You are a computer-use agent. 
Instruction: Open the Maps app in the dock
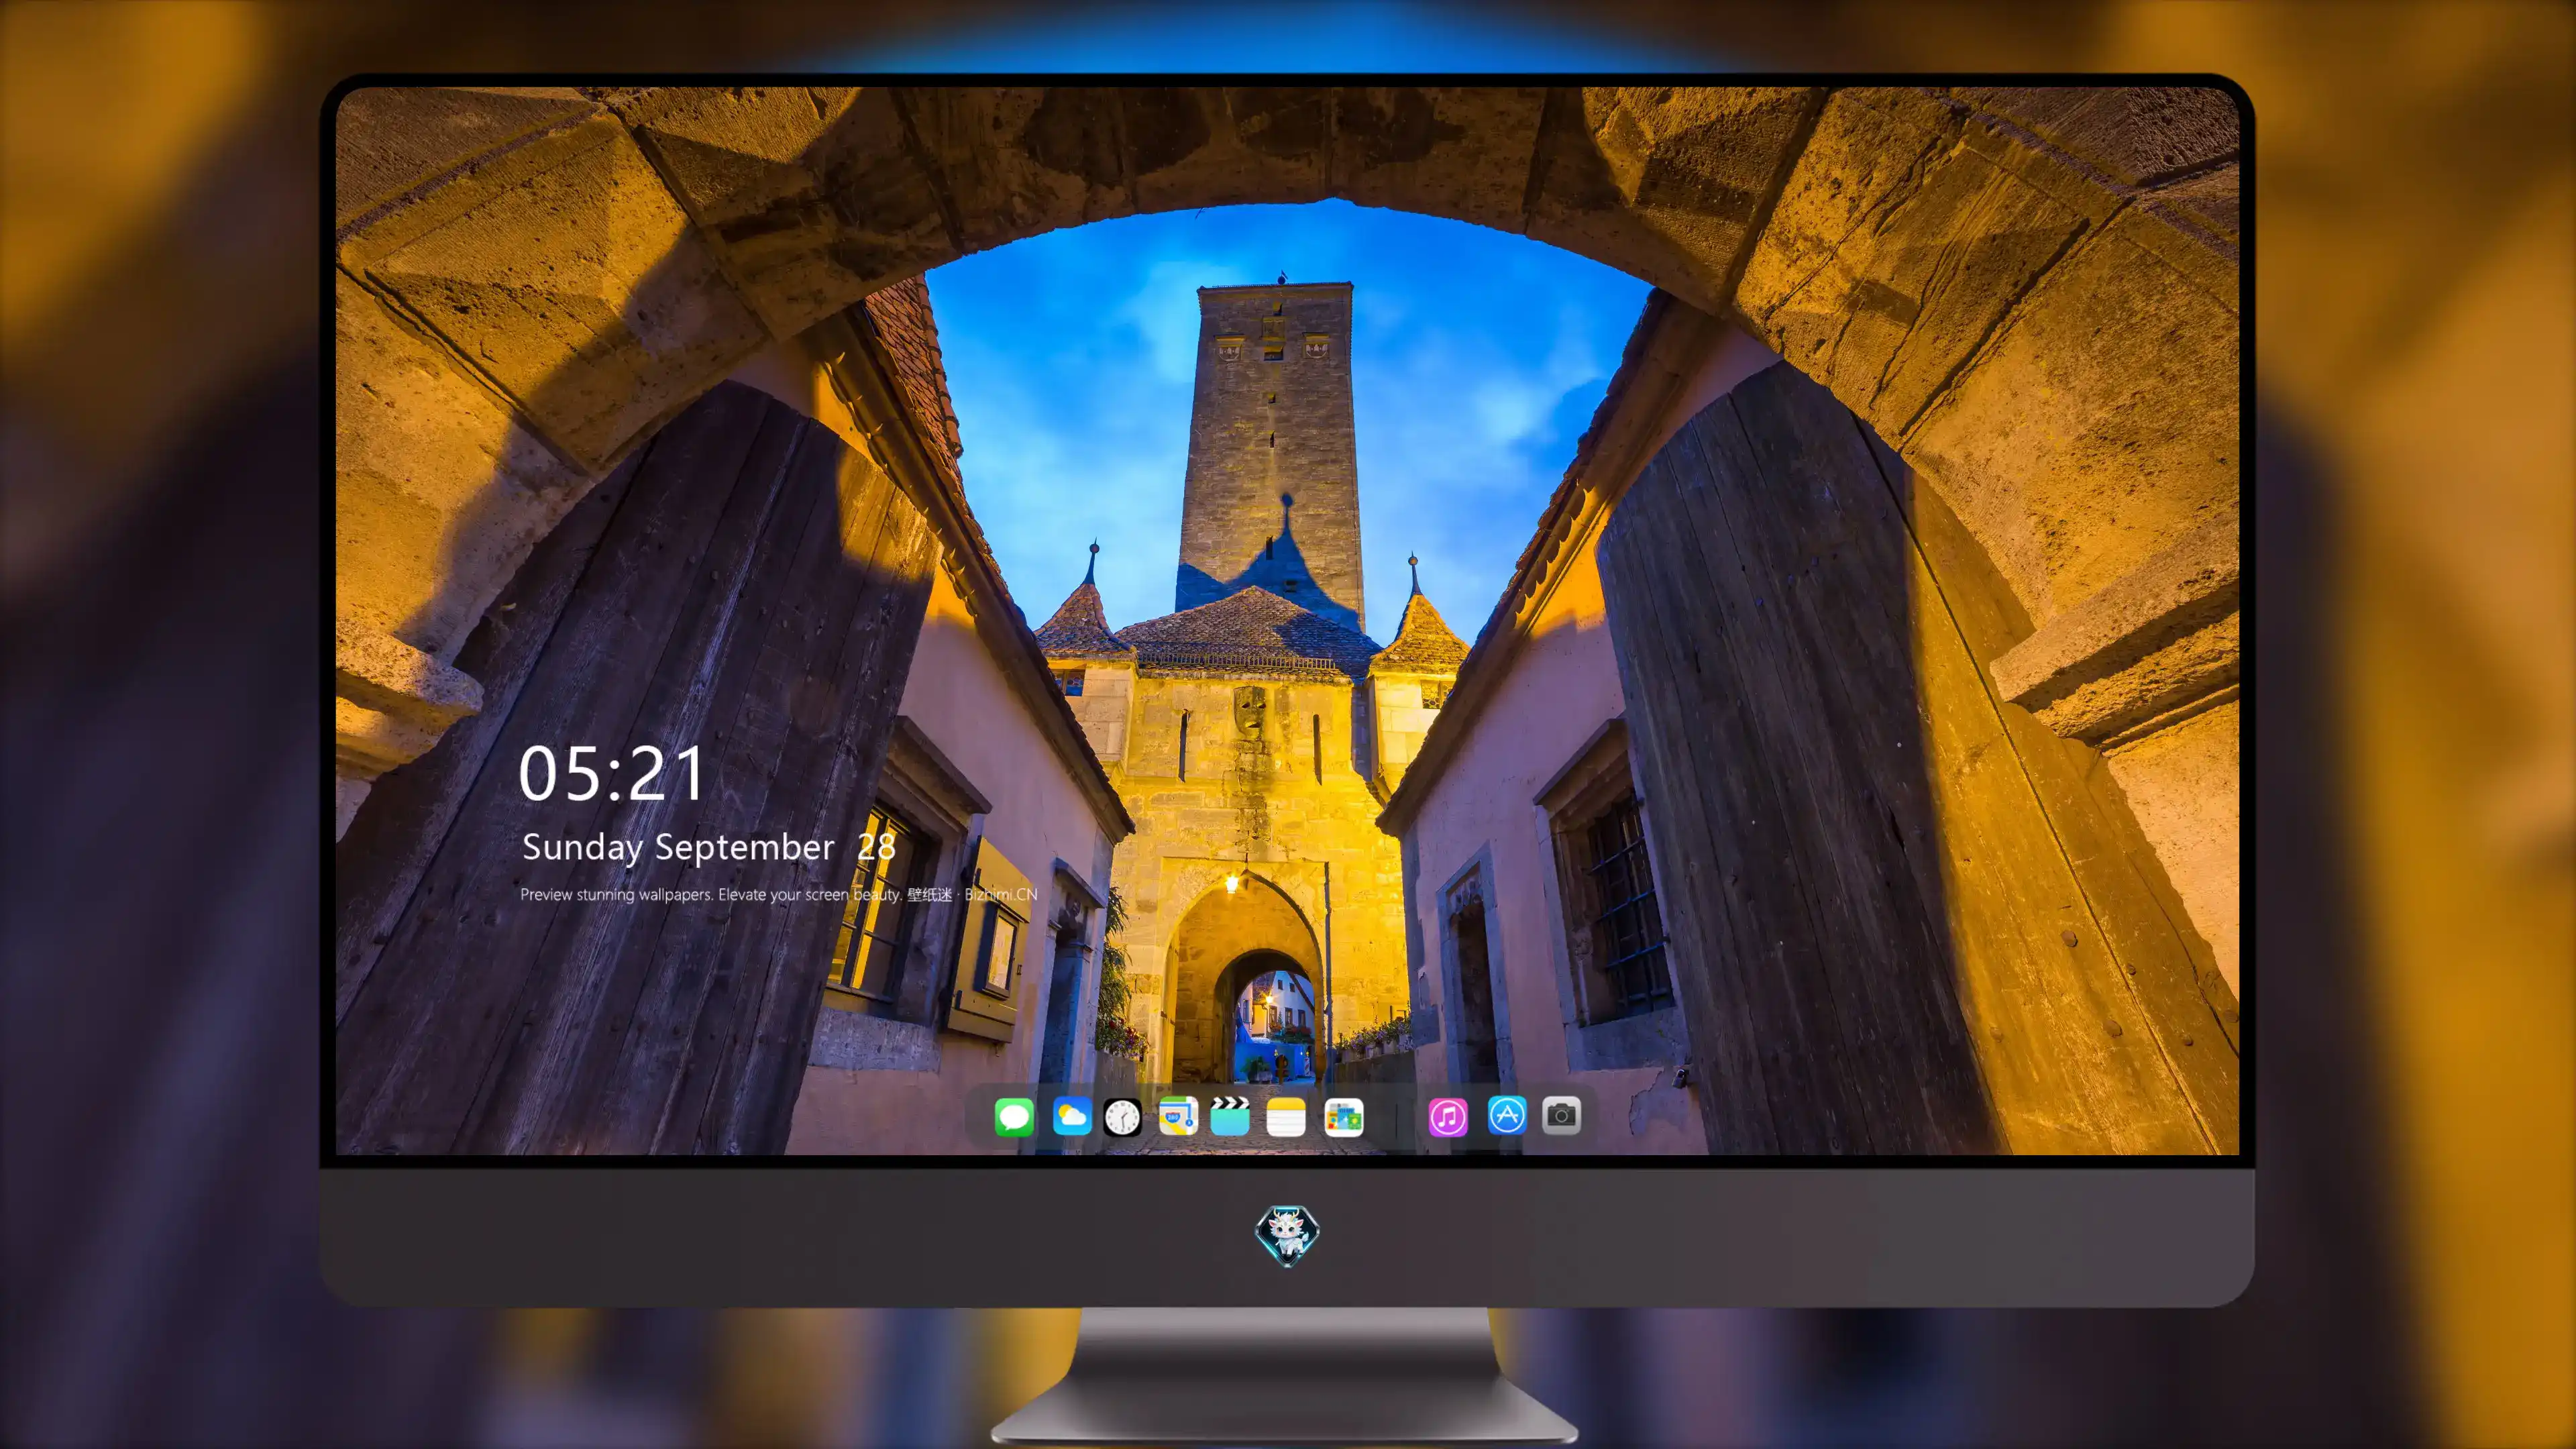(1178, 1116)
